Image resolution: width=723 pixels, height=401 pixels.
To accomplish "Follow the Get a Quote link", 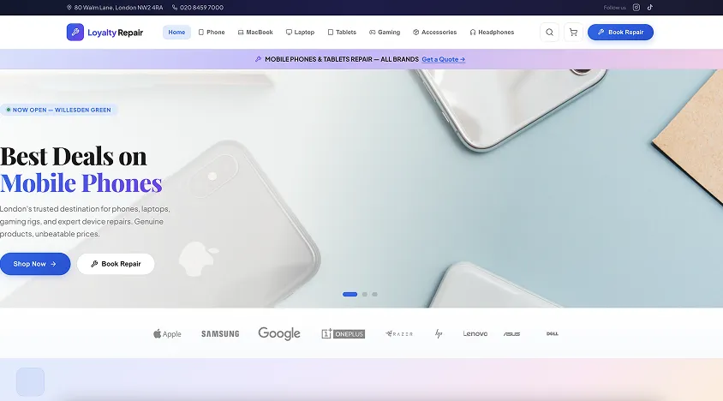I will tap(443, 59).
